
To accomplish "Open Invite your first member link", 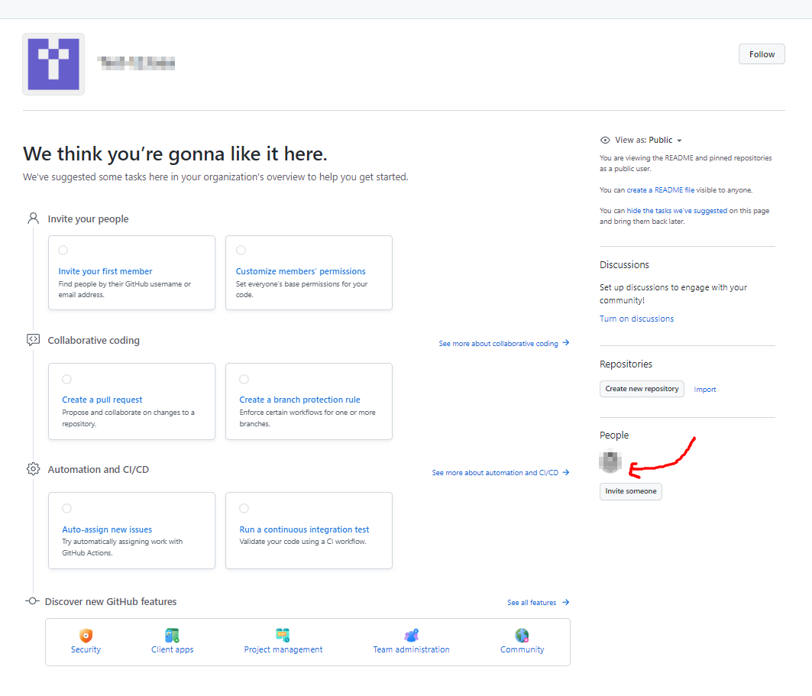I will (105, 271).
